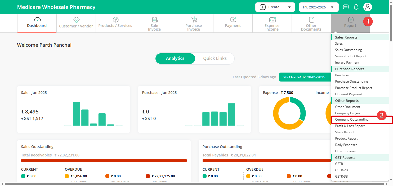Click the Report clipboard icon
393x186 pixels.
pyautogui.click(x=351, y=20)
